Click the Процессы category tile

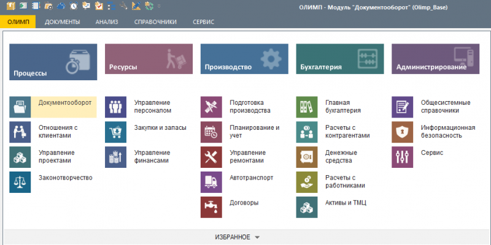tap(53, 62)
